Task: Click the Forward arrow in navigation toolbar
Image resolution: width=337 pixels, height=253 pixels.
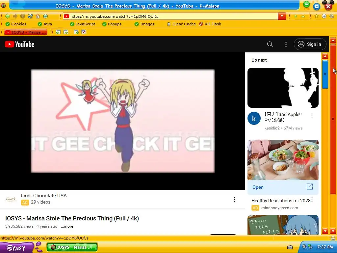Action: coord(15,16)
